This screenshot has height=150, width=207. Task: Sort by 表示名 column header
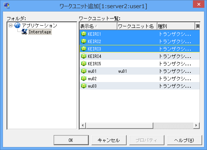98,26
